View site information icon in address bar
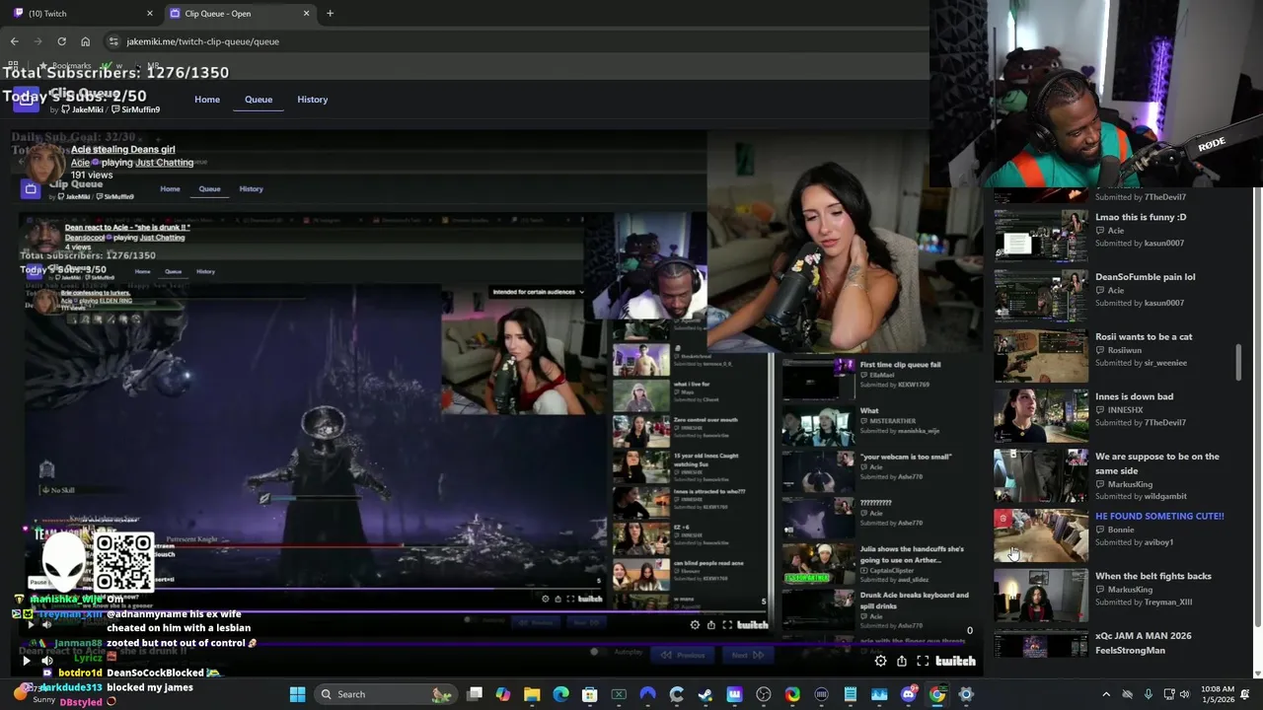The height and width of the screenshot is (710, 1263). tap(113, 41)
